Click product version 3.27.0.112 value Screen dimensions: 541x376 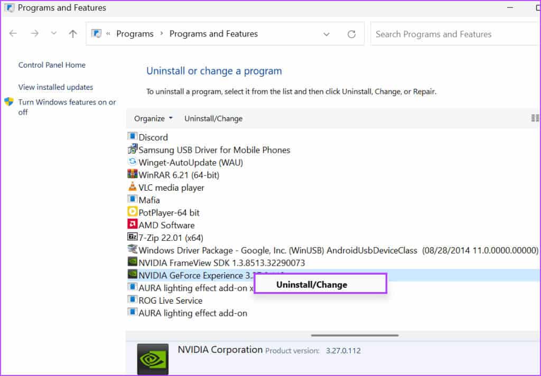pos(343,351)
